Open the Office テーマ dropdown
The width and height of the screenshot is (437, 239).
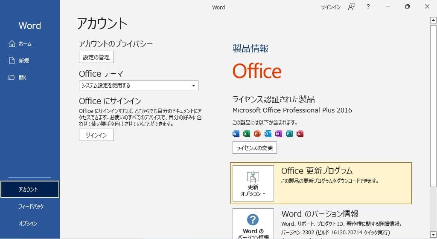coord(139,85)
